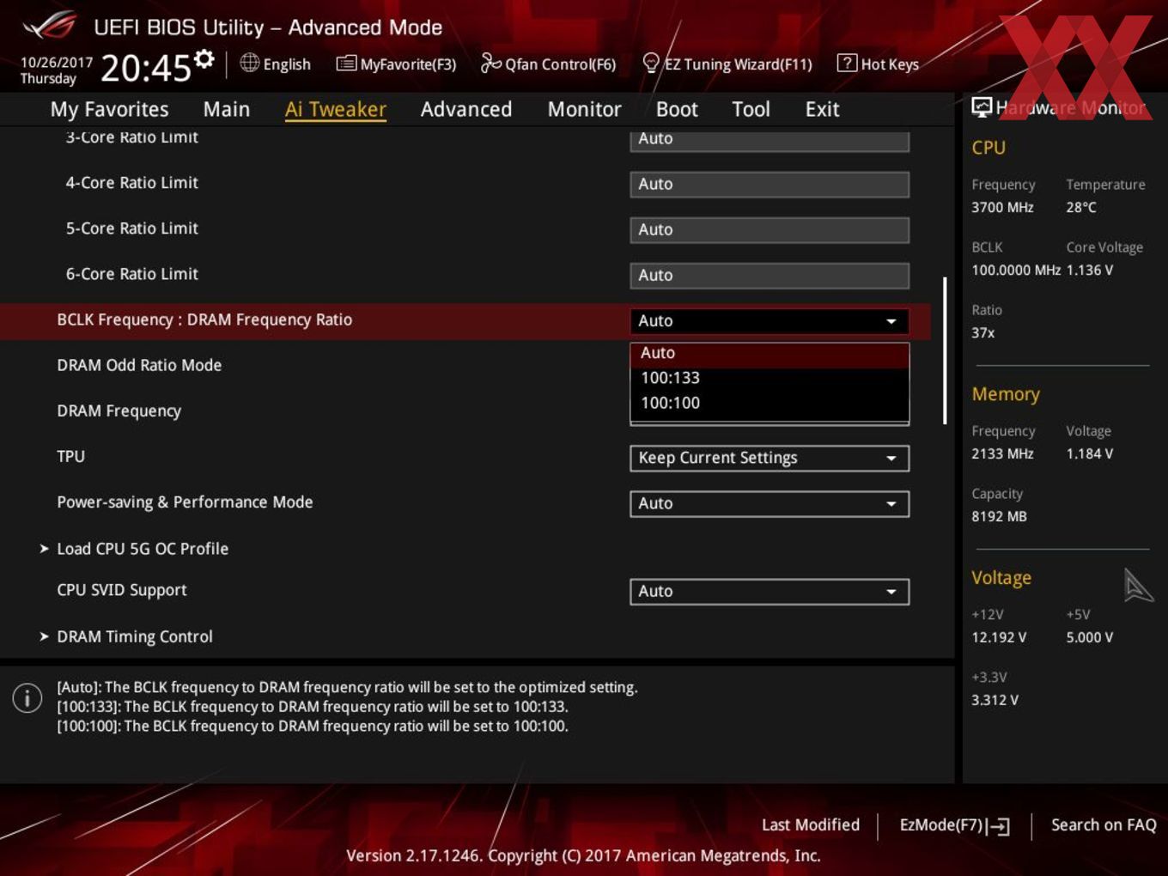This screenshot has height=876, width=1168.
Task: Choose Auto in the BCLK ratio list
Action: click(770, 353)
